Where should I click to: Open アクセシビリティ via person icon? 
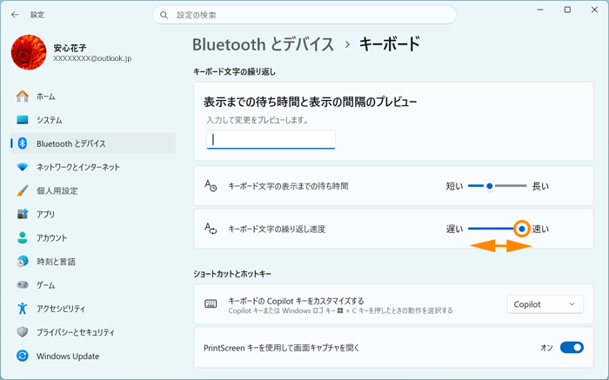(22, 309)
